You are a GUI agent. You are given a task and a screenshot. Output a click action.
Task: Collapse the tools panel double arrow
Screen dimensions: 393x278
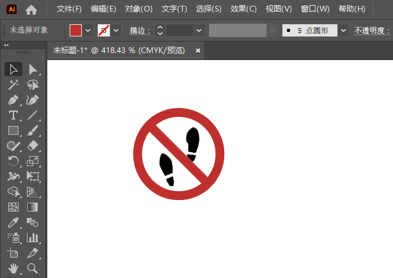[6, 45]
